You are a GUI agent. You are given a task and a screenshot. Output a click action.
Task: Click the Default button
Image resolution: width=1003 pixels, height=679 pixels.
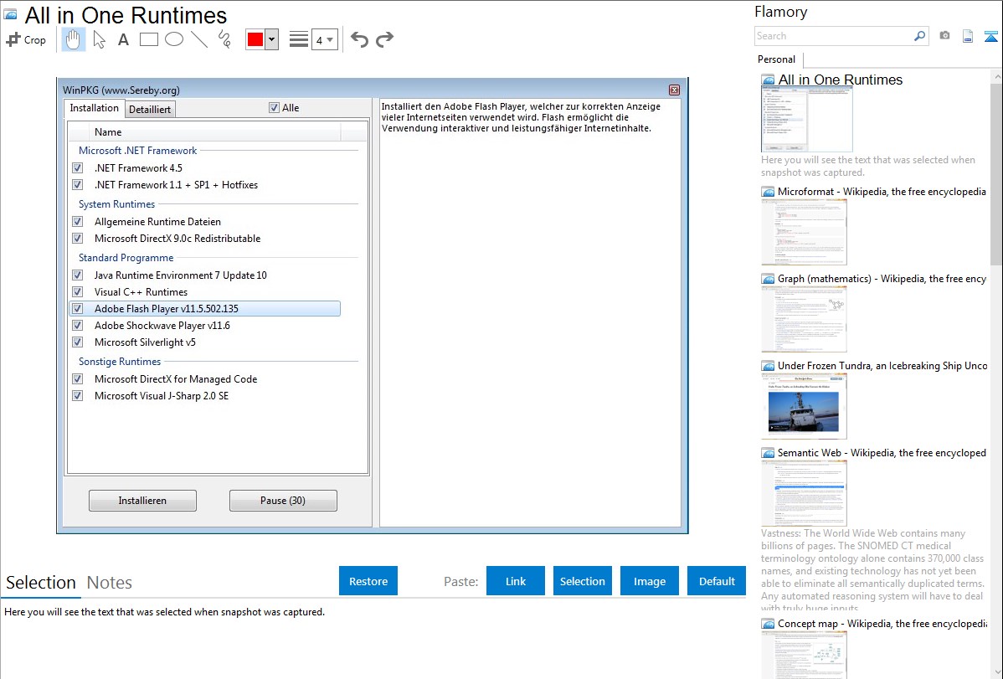(x=717, y=581)
